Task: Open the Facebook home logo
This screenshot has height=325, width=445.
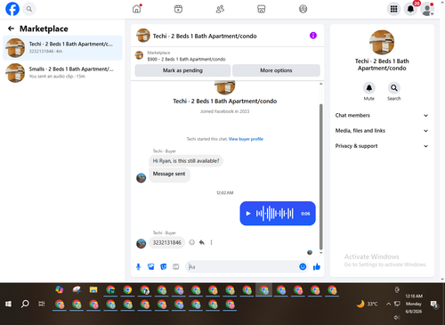Action: (12, 9)
